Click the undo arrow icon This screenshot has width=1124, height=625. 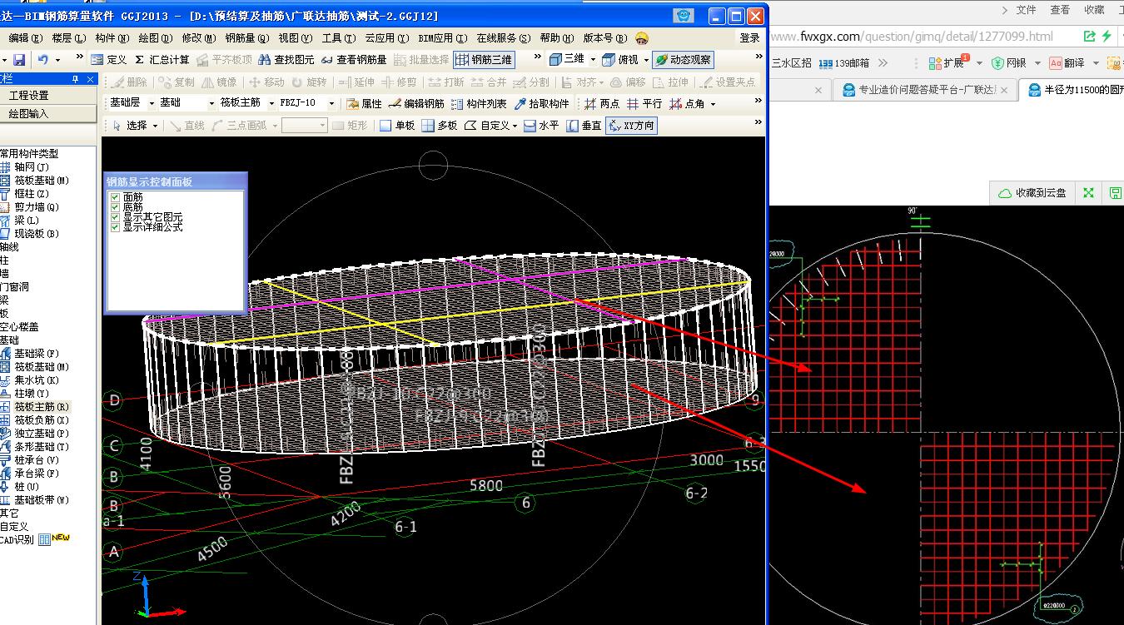point(43,60)
